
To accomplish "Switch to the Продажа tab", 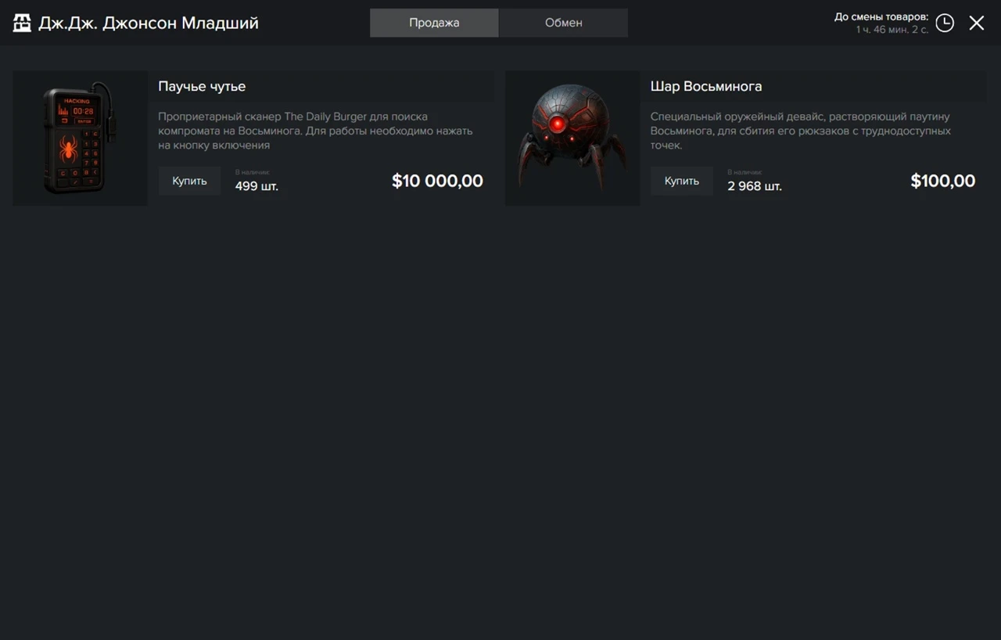I will coord(434,23).
